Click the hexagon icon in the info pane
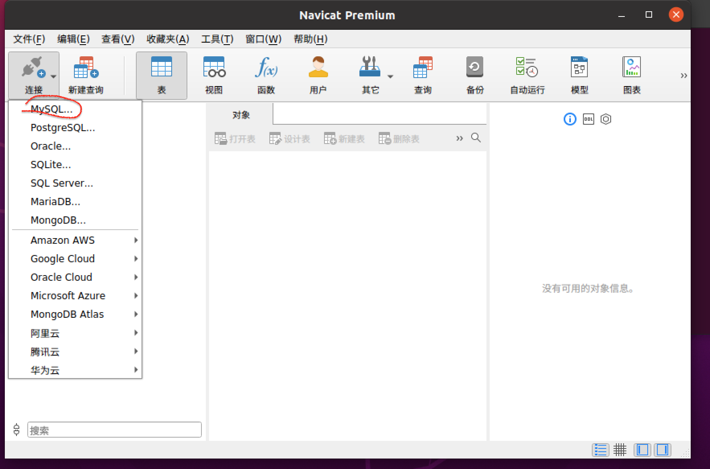Image resolution: width=710 pixels, height=469 pixels. [x=606, y=119]
